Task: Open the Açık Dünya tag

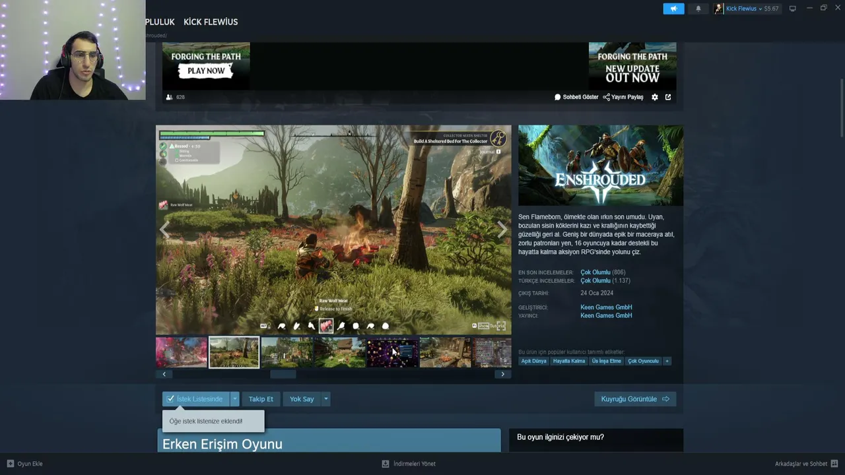Action: click(534, 361)
